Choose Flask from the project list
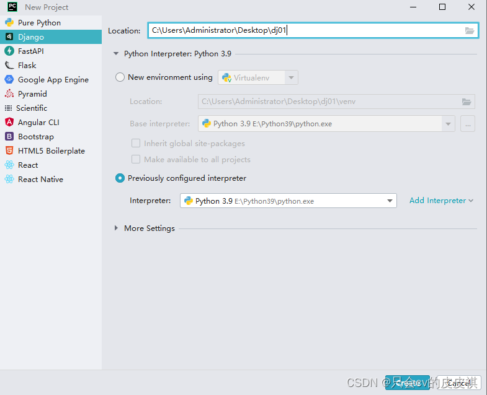The width and height of the screenshot is (487, 395). [51, 66]
